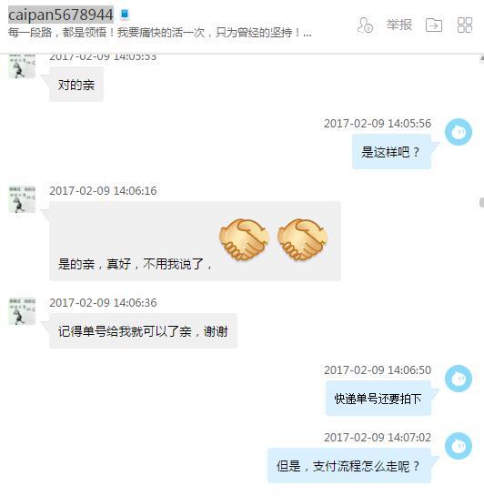
Task: Click the 是这样吧？ message bubble
Action: [391, 152]
